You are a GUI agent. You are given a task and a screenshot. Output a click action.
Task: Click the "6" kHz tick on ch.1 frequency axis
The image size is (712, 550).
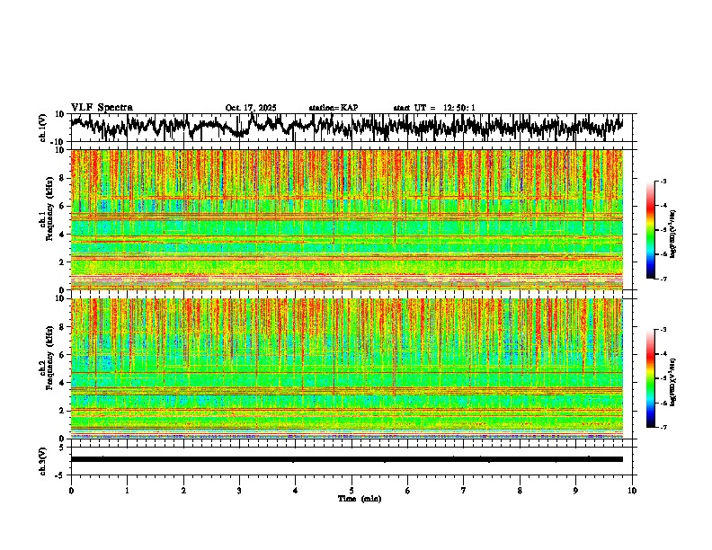64,206
